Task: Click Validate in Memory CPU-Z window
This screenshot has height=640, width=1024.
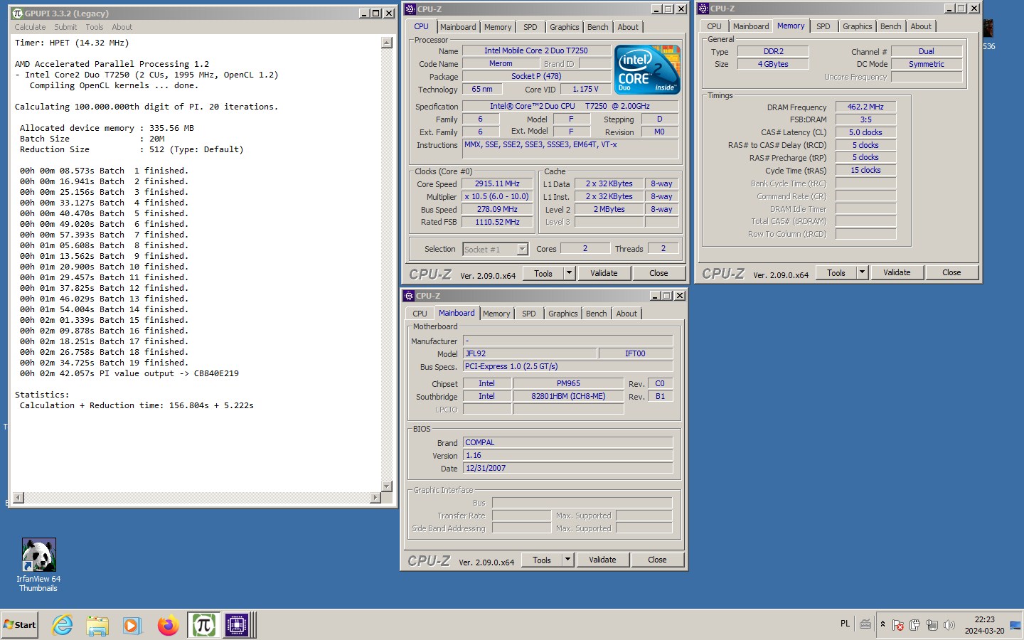Action: pos(897,272)
